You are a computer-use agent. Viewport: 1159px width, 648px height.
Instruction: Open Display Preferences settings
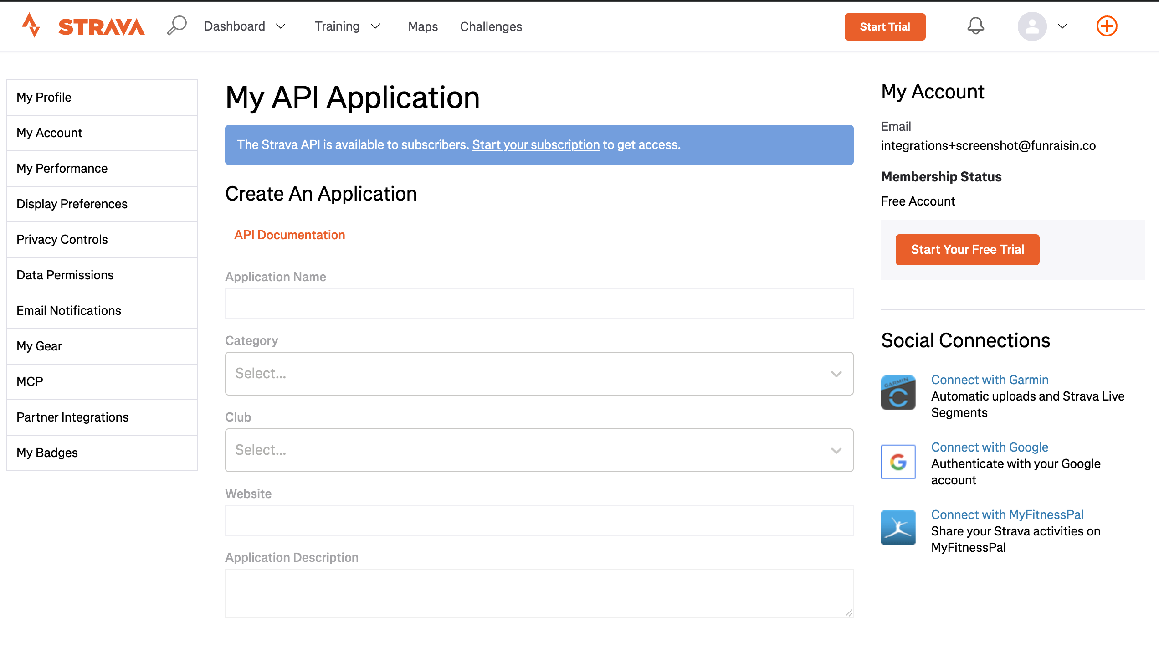click(102, 204)
